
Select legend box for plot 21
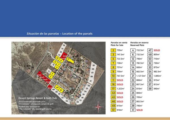point(133,76)
